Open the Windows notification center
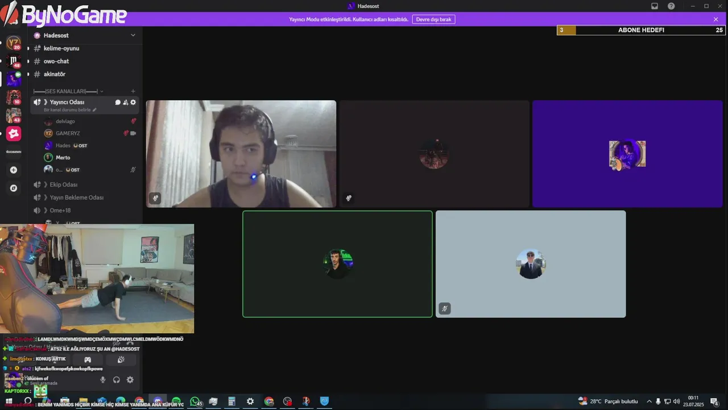This screenshot has width=728, height=410. (x=714, y=401)
